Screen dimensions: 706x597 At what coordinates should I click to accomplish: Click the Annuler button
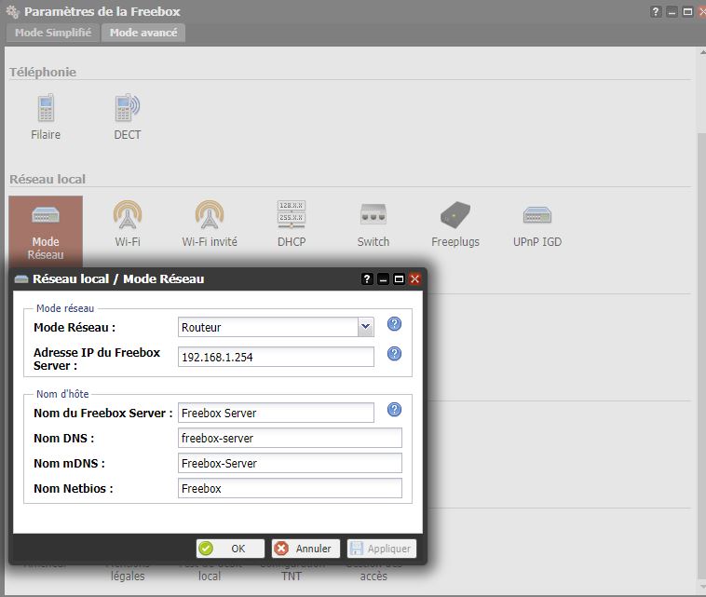click(x=305, y=549)
